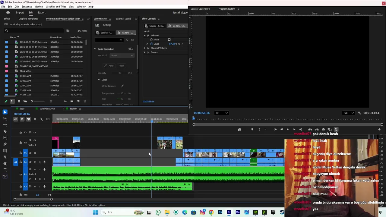Select the Hand tool
The image size is (386, 217).
point(5,163)
